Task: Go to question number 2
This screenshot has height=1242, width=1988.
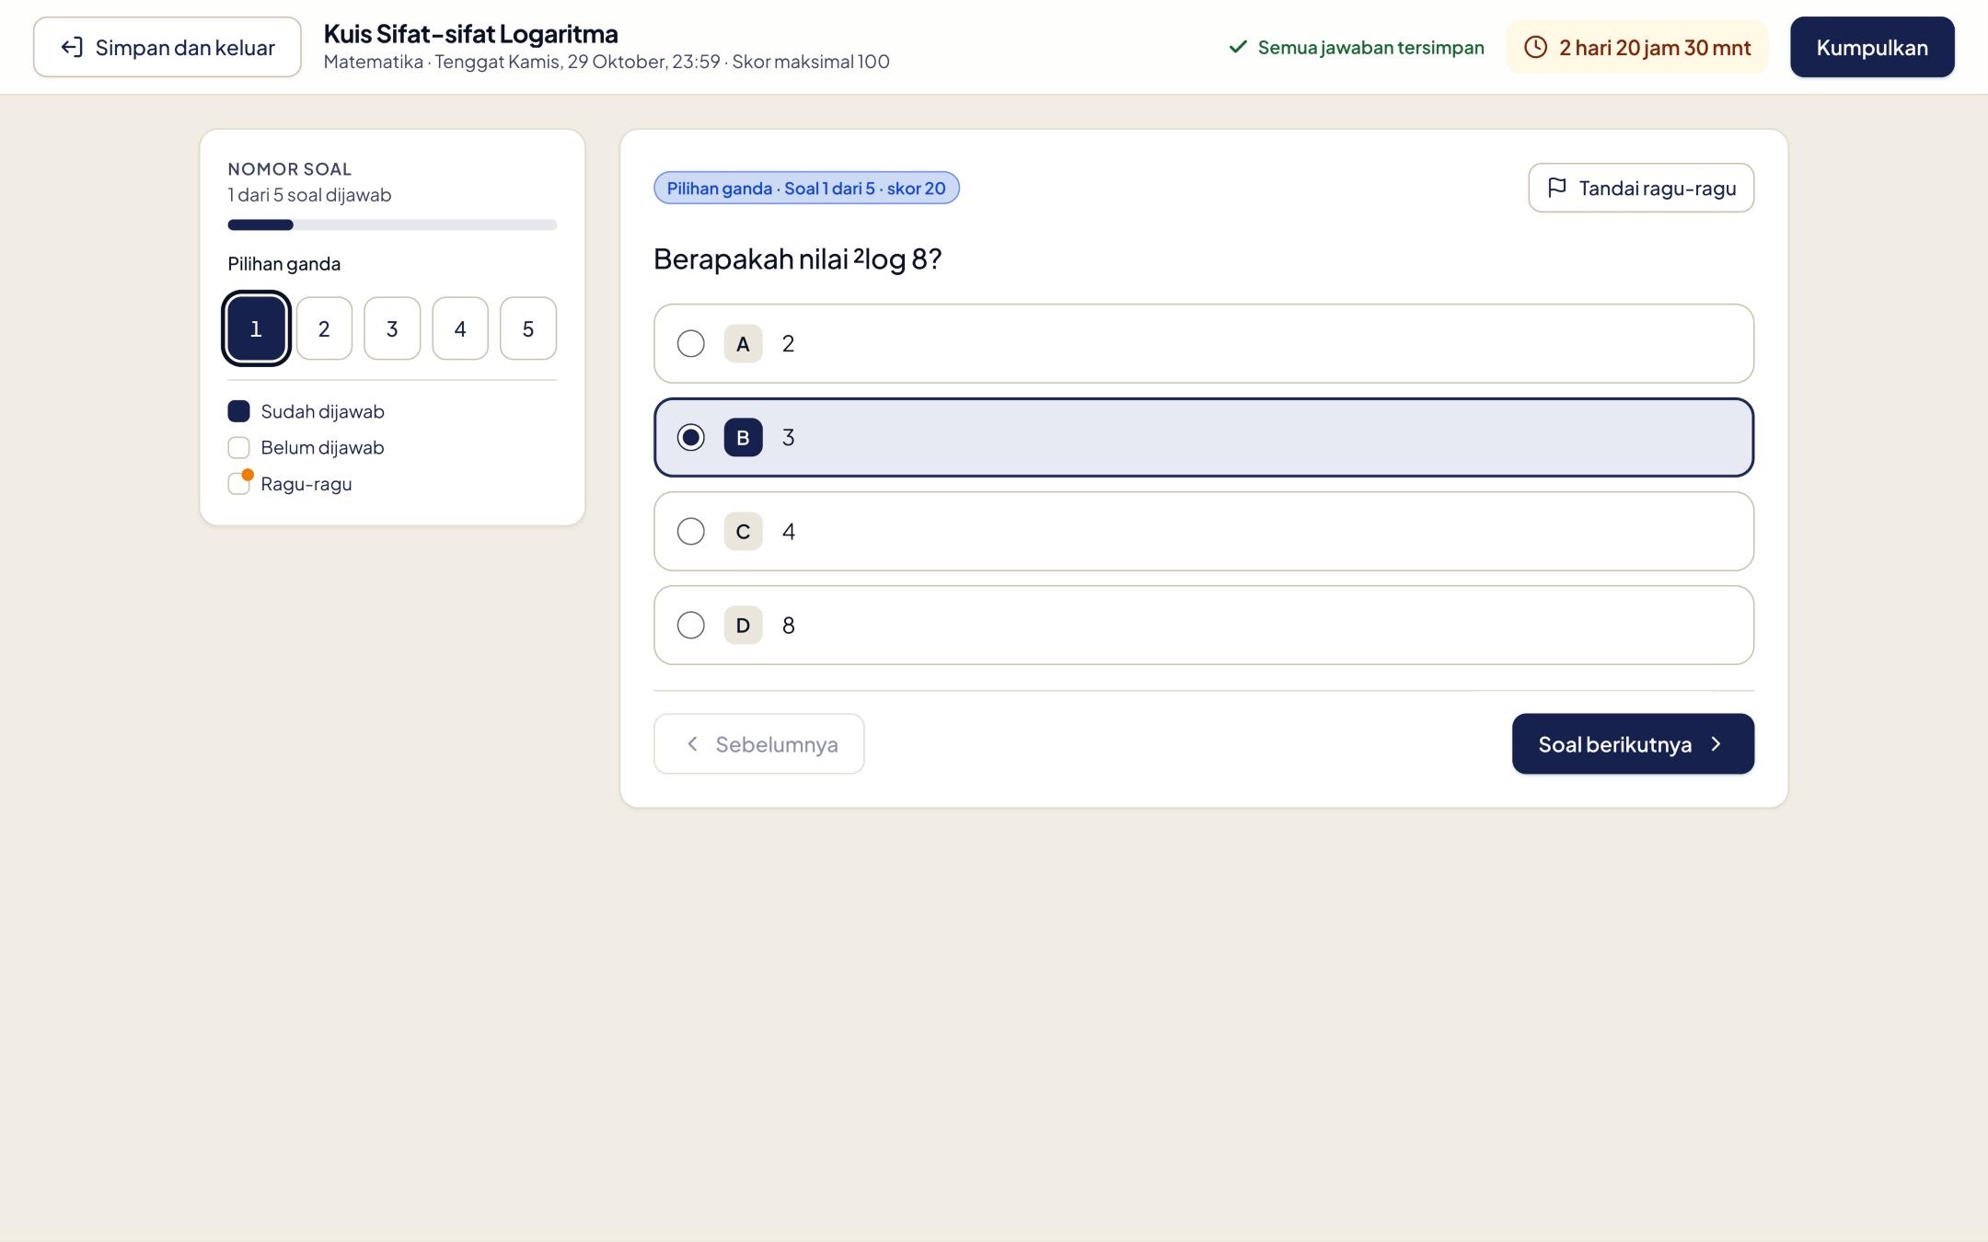Action: [324, 328]
